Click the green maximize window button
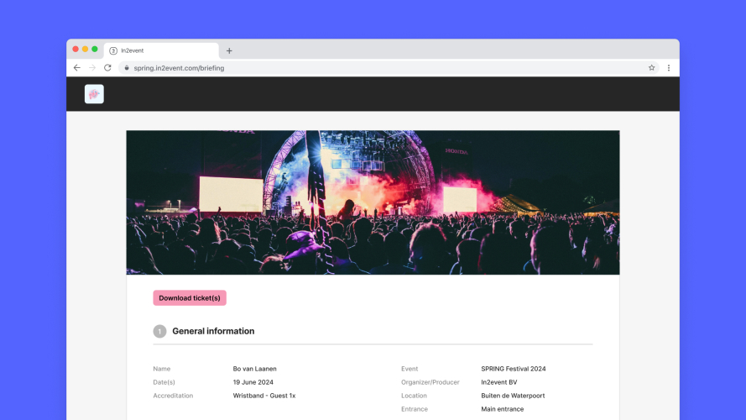The height and width of the screenshot is (420, 746). (95, 49)
